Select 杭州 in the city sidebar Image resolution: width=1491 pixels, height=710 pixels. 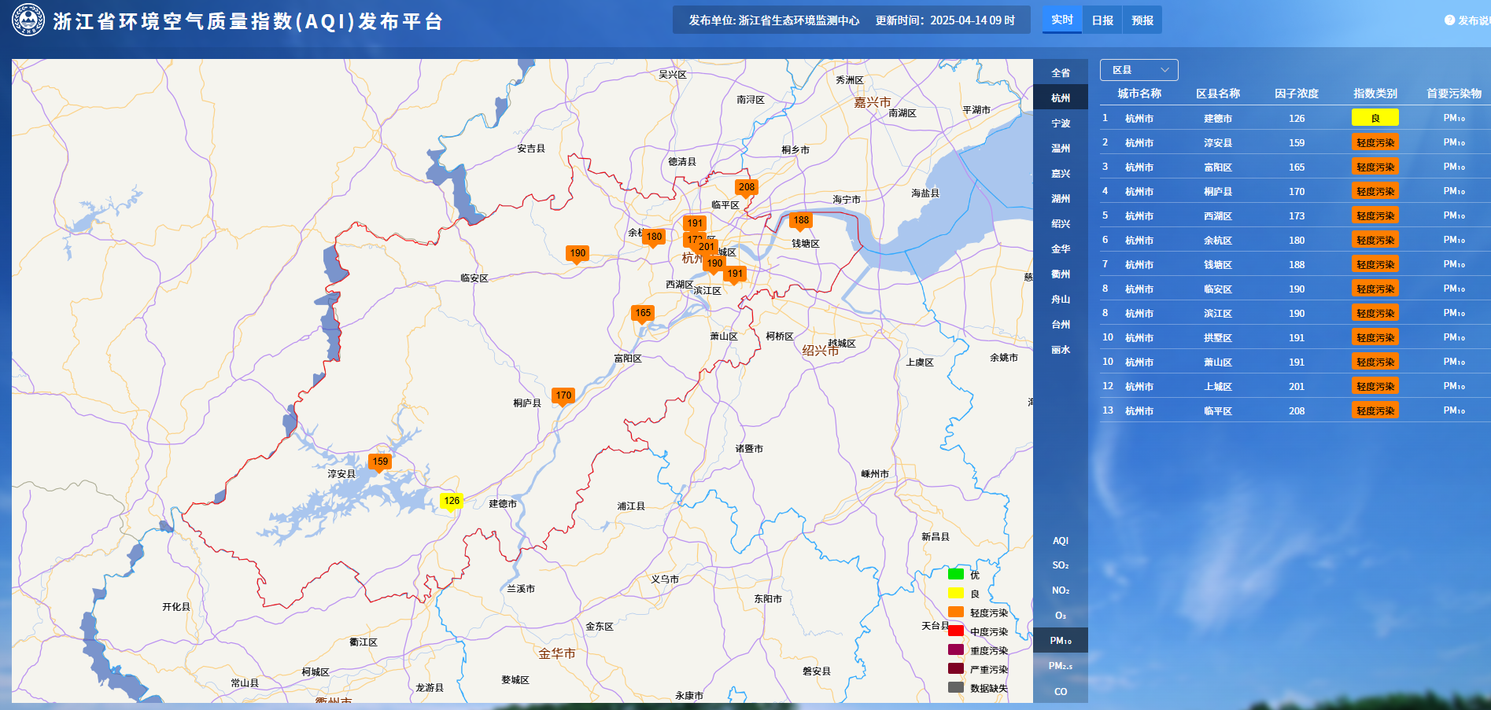[x=1061, y=98]
